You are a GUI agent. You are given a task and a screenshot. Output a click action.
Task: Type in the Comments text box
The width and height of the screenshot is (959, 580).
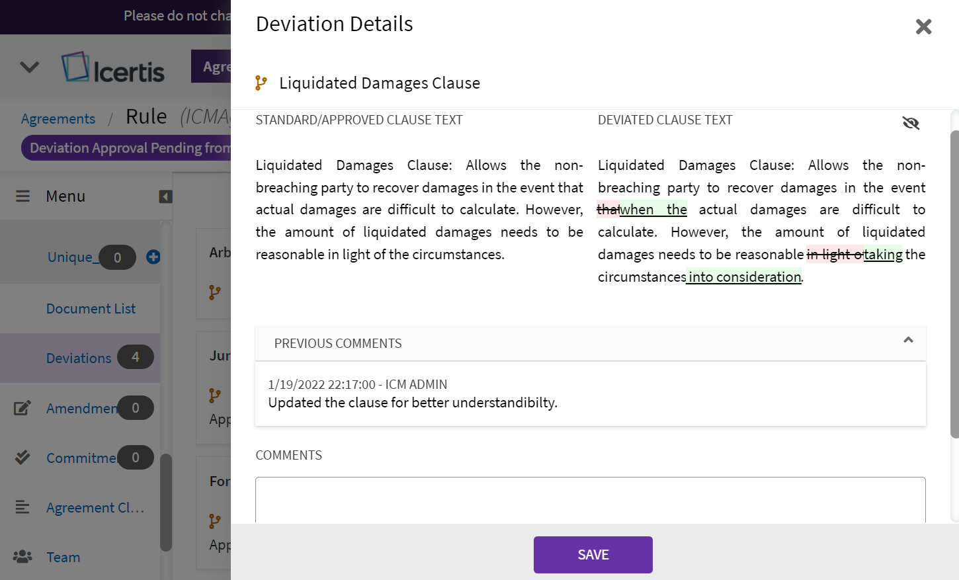tap(590, 499)
